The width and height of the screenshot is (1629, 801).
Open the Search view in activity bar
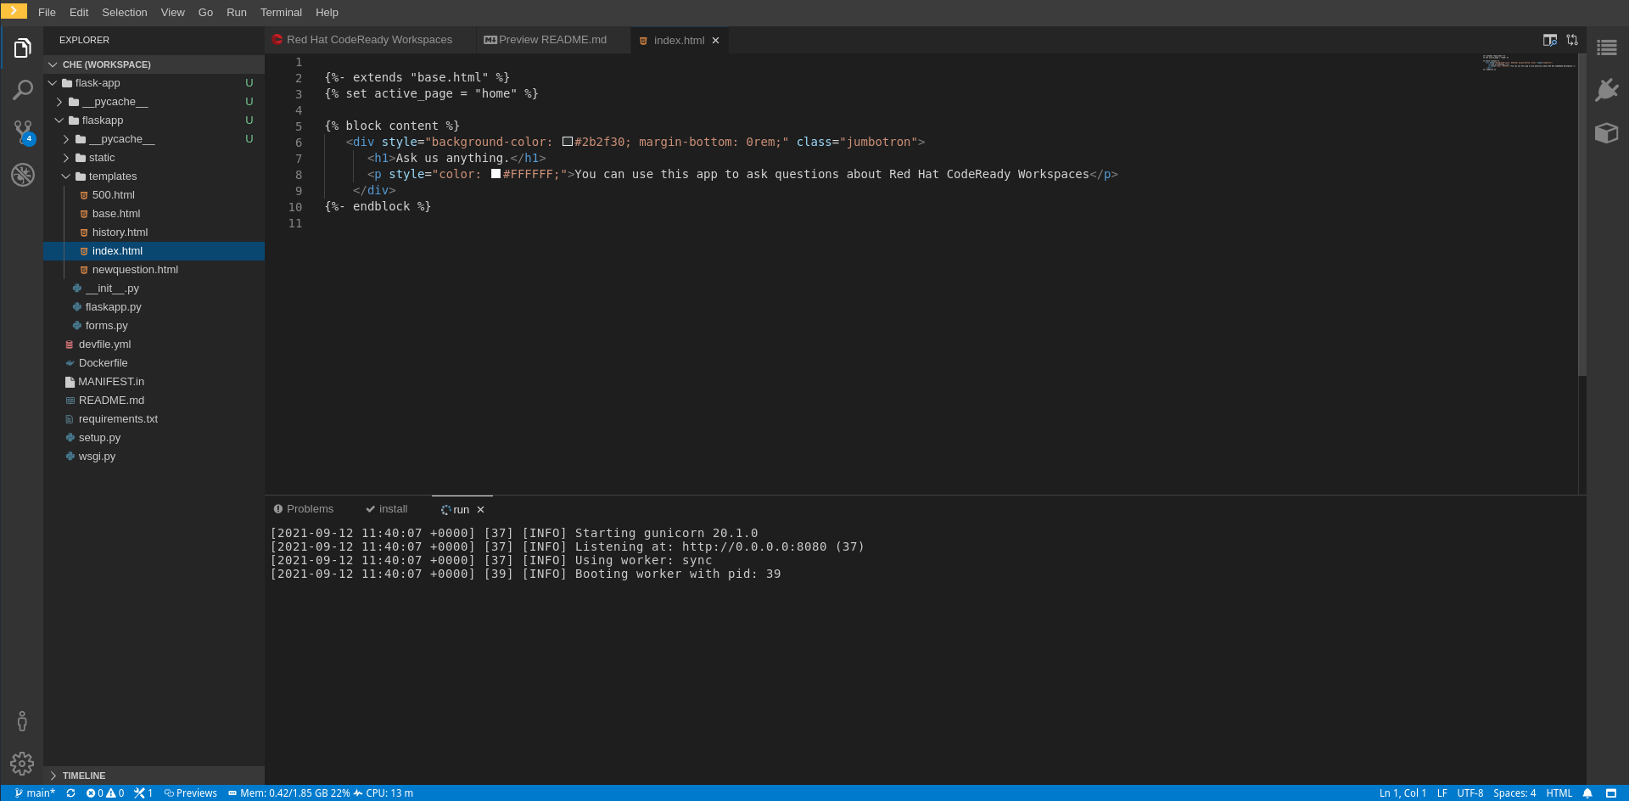(x=23, y=90)
